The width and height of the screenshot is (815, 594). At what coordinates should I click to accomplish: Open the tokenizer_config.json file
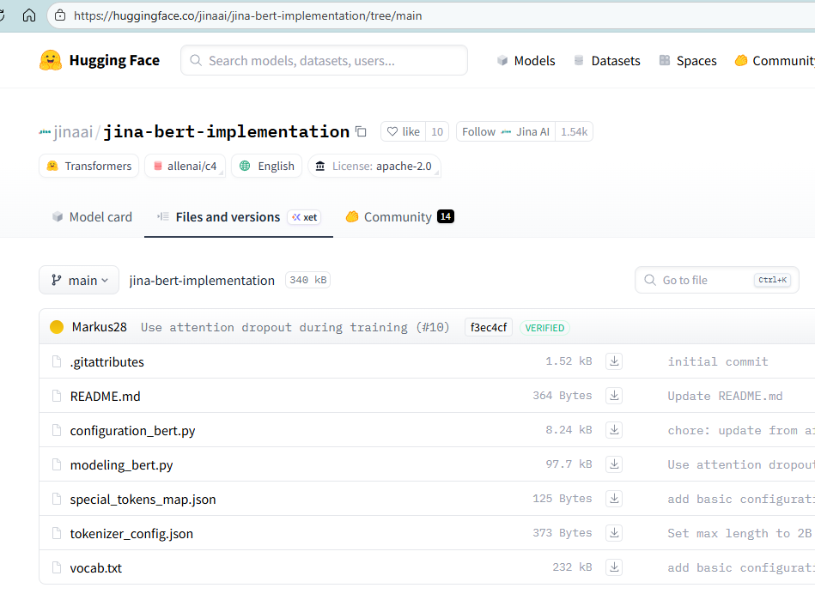131,533
